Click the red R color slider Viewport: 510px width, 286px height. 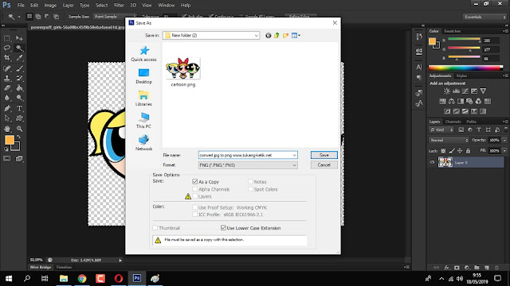tap(464, 40)
